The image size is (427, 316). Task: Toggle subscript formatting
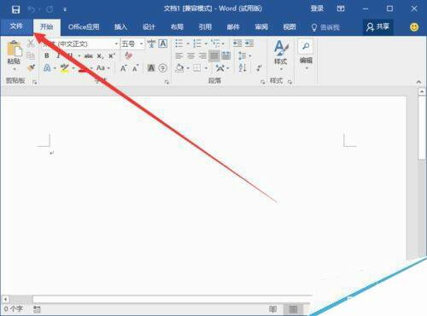[100, 56]
